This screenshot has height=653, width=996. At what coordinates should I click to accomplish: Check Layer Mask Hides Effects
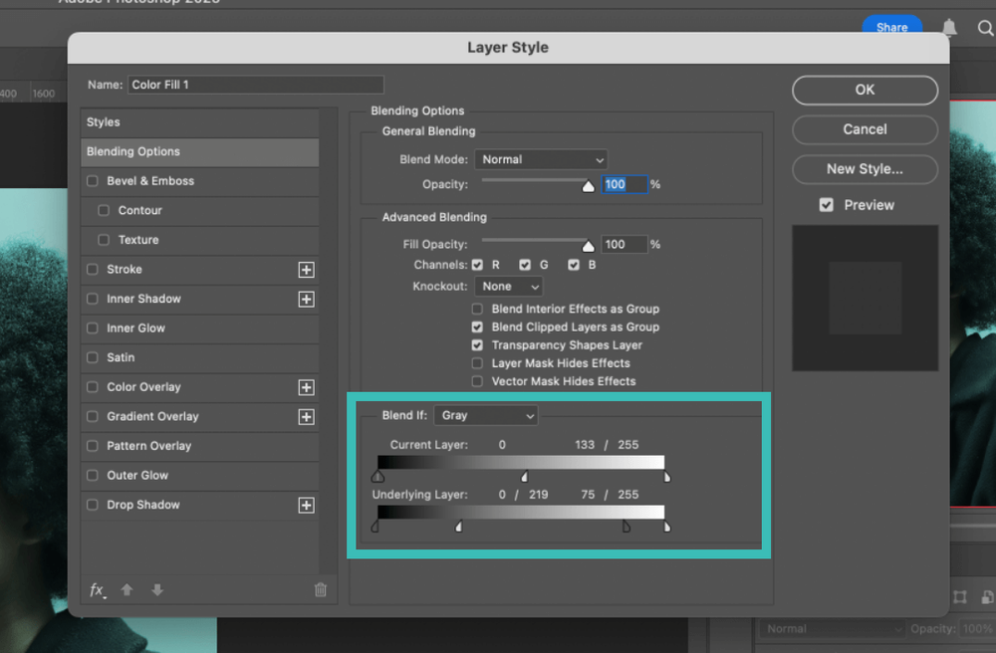477,363
